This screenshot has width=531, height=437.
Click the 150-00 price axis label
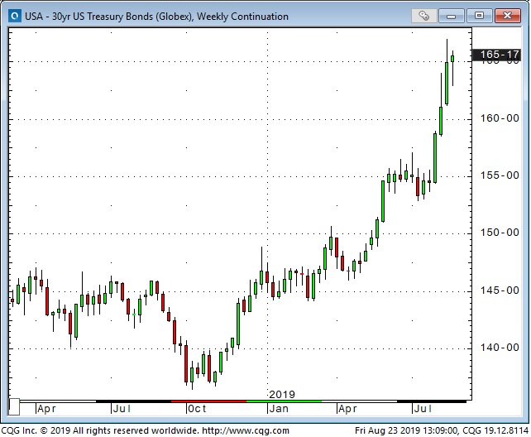point(500,233)
